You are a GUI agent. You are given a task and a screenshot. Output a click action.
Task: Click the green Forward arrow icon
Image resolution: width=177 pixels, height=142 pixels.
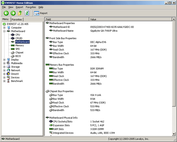(13, 13)
